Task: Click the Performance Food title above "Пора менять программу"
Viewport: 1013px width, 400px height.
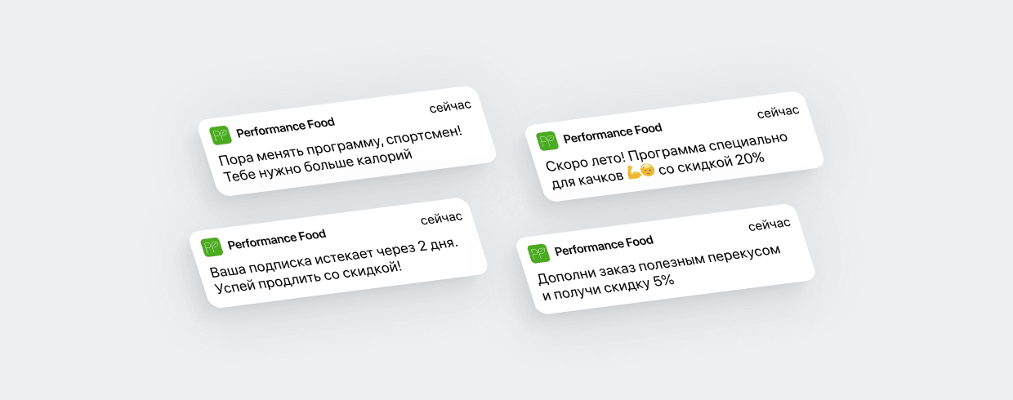Action: (x=285, y=128)
